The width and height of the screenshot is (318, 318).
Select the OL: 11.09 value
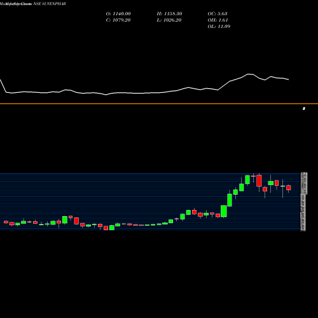[x=219, y=27]
